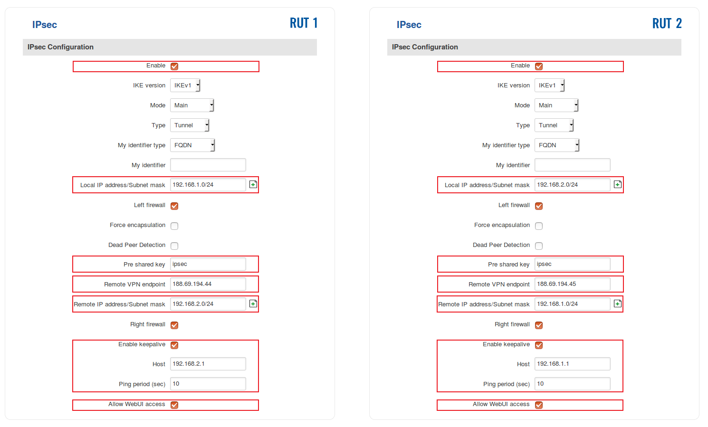Click RUT 2 keepalive Host field

click(572, 364)
